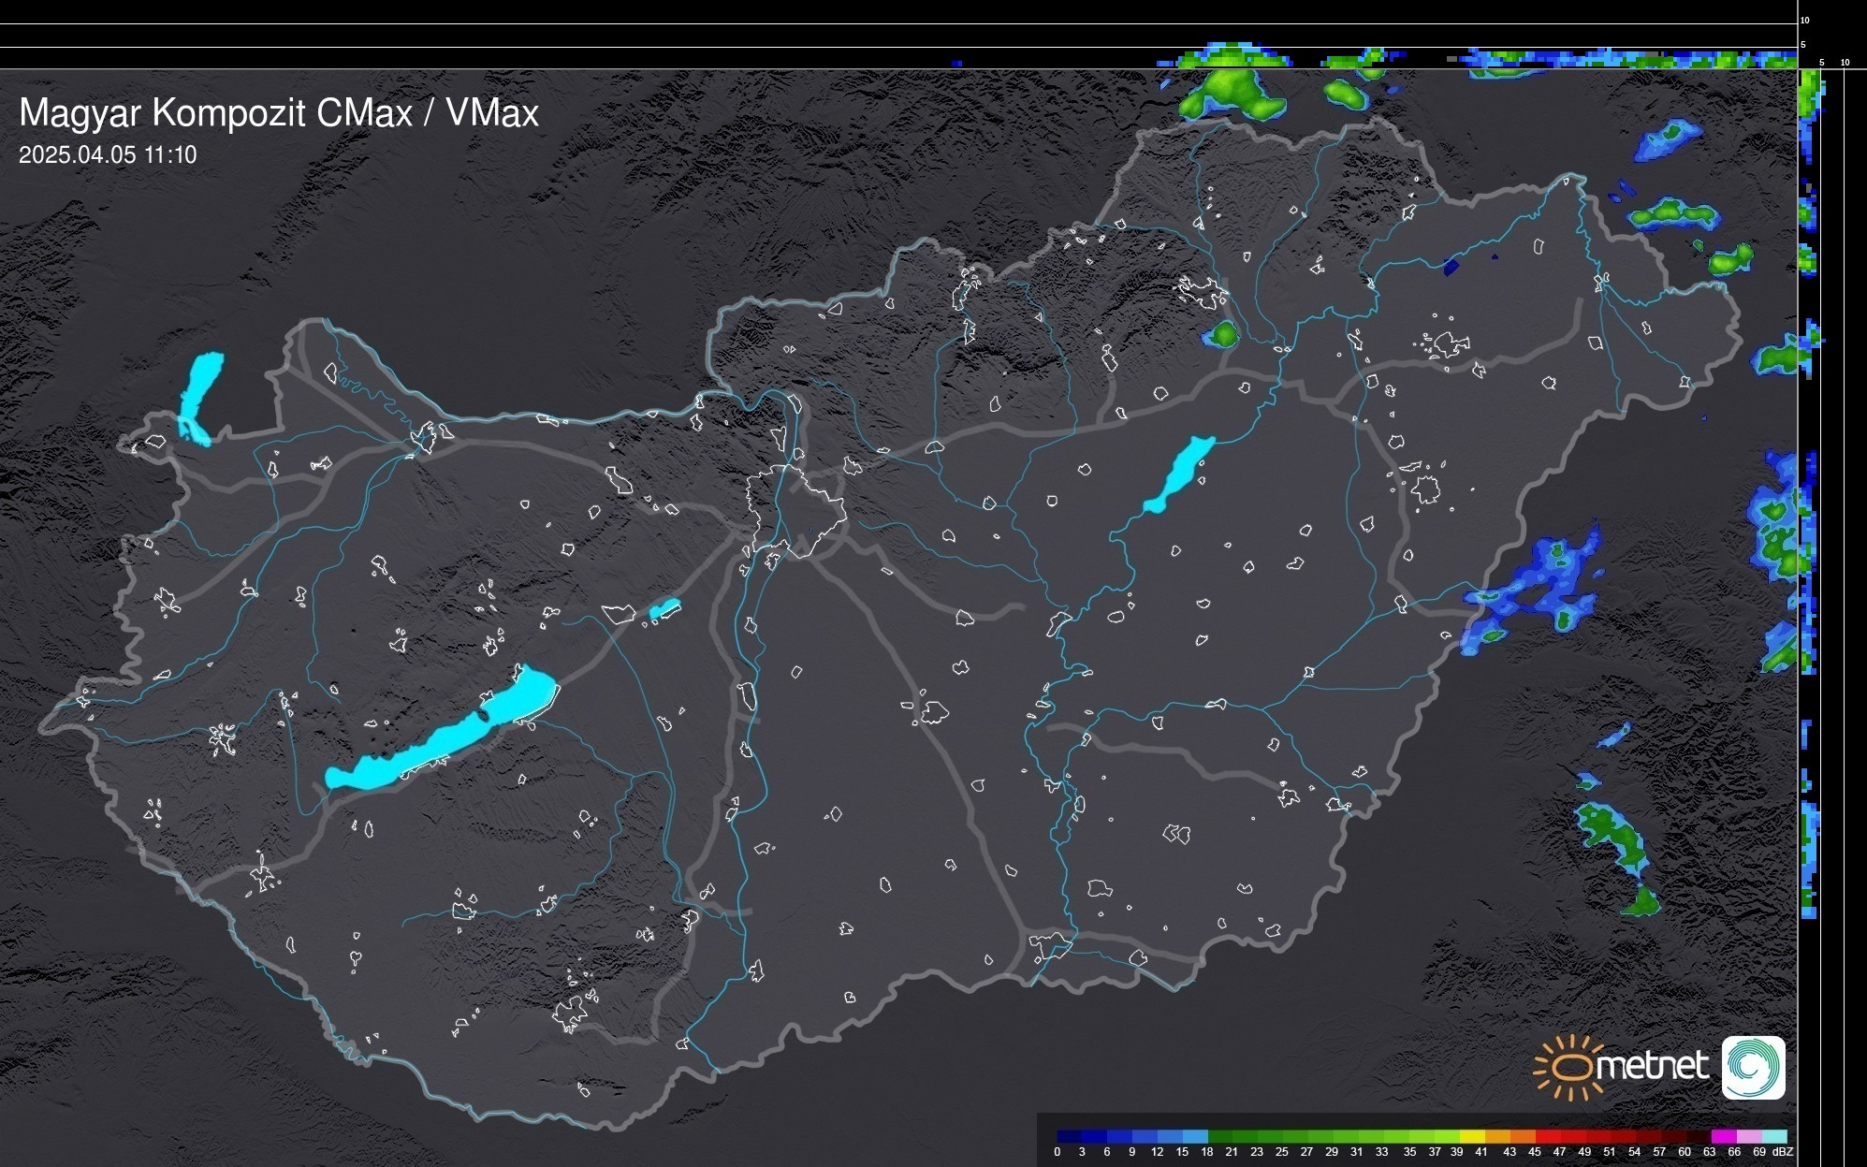
Task: Click the metnet text wordmark
Action: pos(1652,1066)
